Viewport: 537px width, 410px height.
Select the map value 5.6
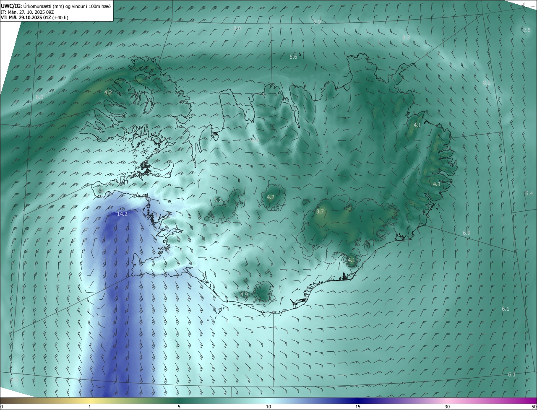tap(293, 57)
